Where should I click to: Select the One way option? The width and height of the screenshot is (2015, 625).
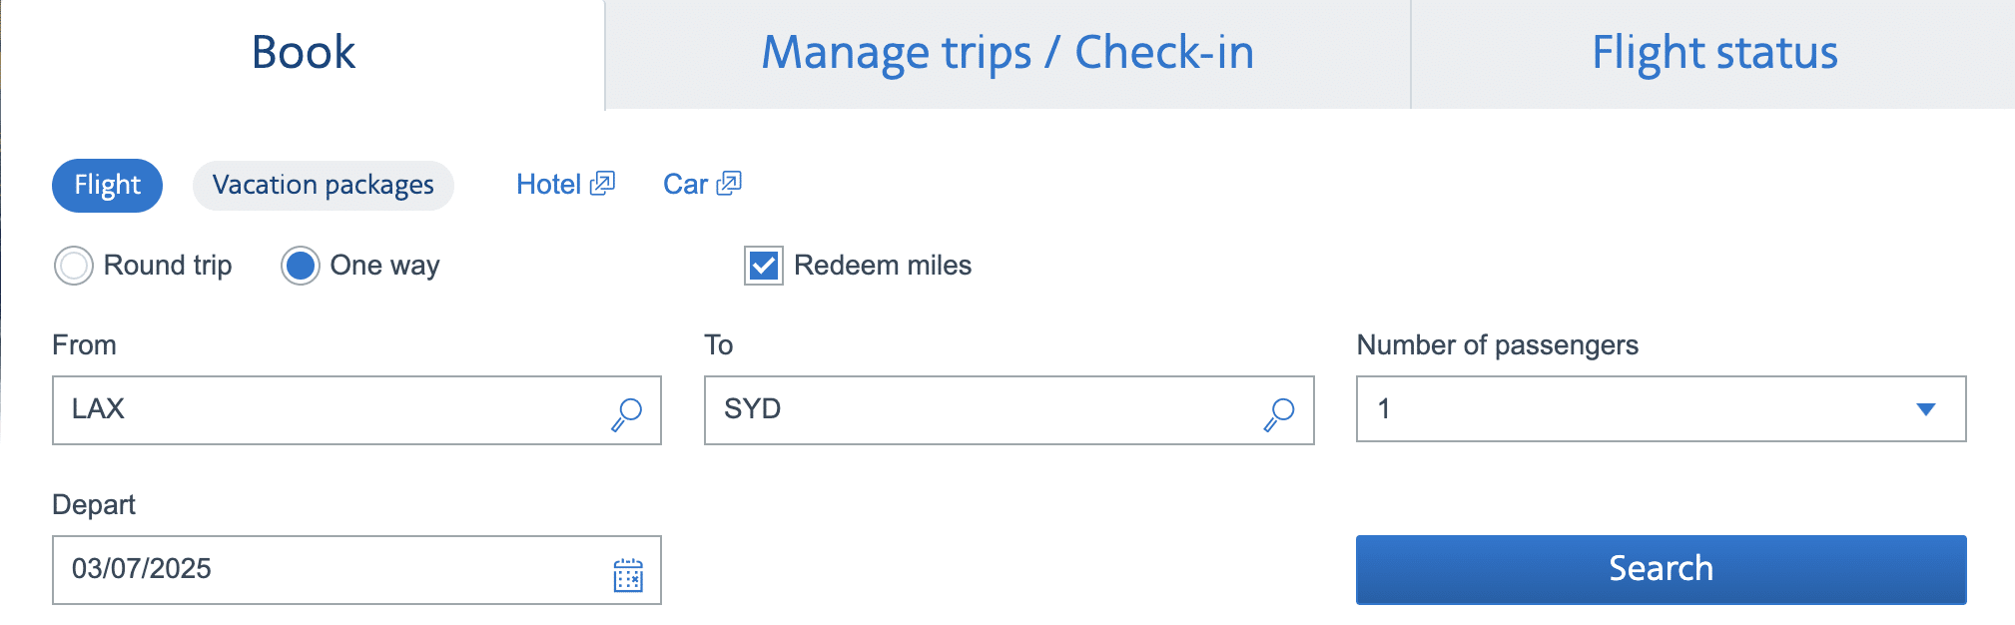click(x=299, y=266)
